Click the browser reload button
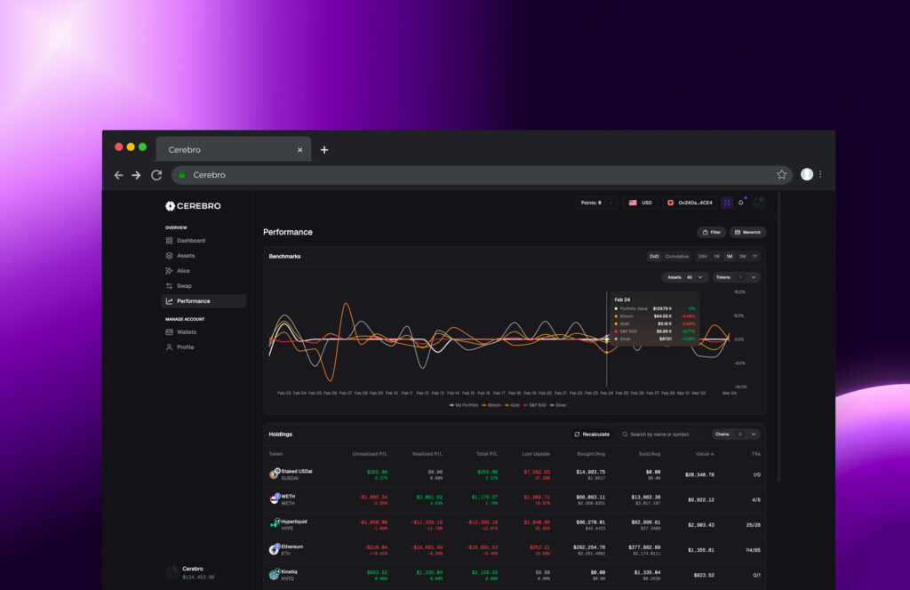910x590 pixels. pos(156,175)
